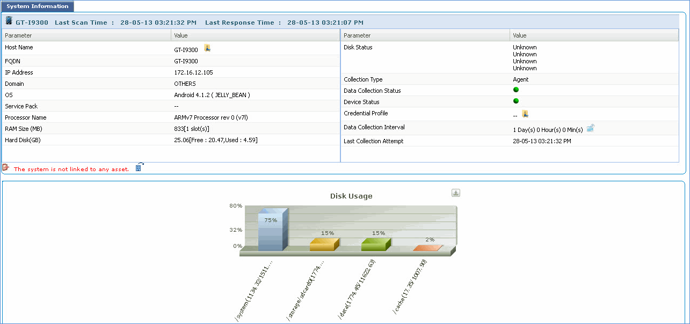Image resolution: width=690 pixels, height=324 pixels.
Task: Click the green Device Status indicator
Action: coord(516,101)
